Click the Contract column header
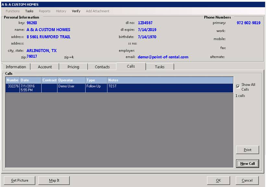Screen dimensions: 266x187 (49, 80)
